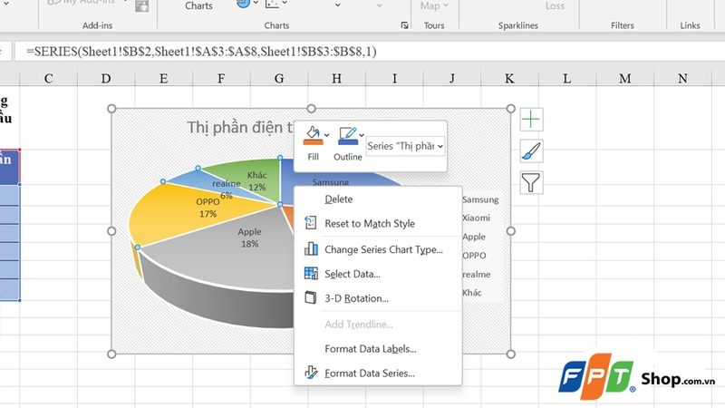Viewport: 725px width, 408px height.
Task: Expand pie chart type dropdown arrow in ribbon
Action: (256, 4)
